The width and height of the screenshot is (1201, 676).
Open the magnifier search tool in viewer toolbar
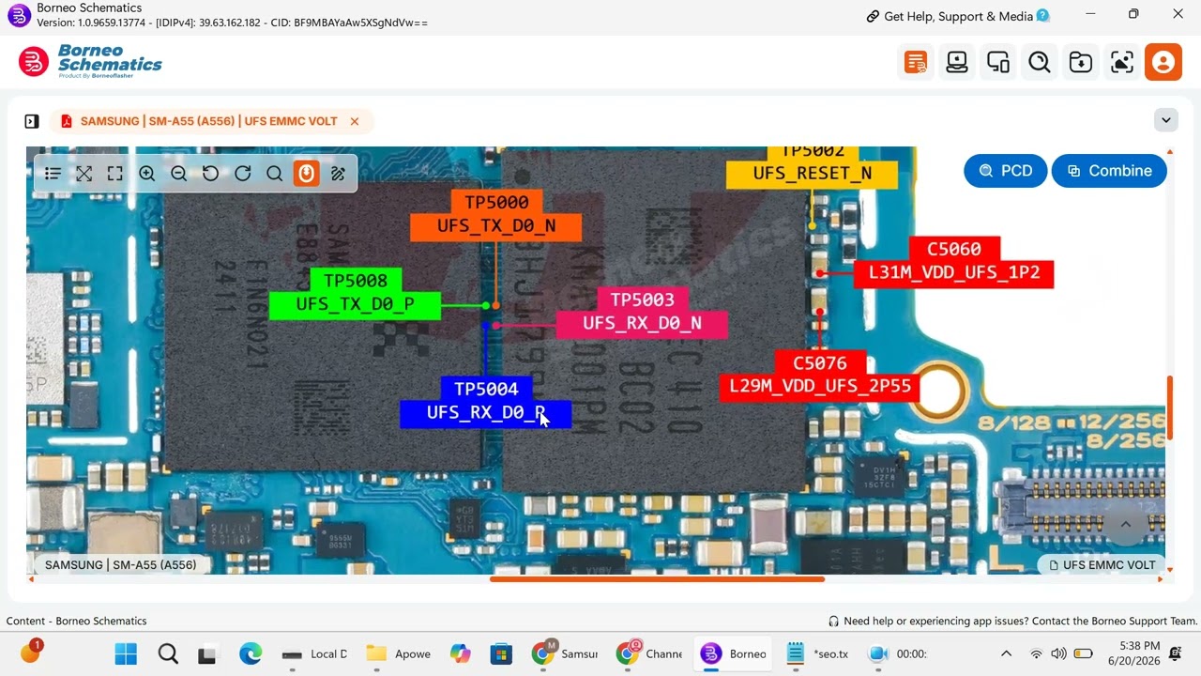[x=274, y=174]
